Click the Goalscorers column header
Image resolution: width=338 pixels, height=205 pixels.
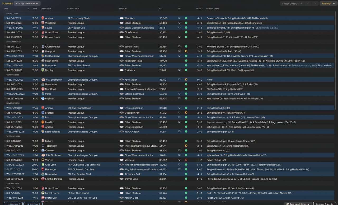point(213,9)
